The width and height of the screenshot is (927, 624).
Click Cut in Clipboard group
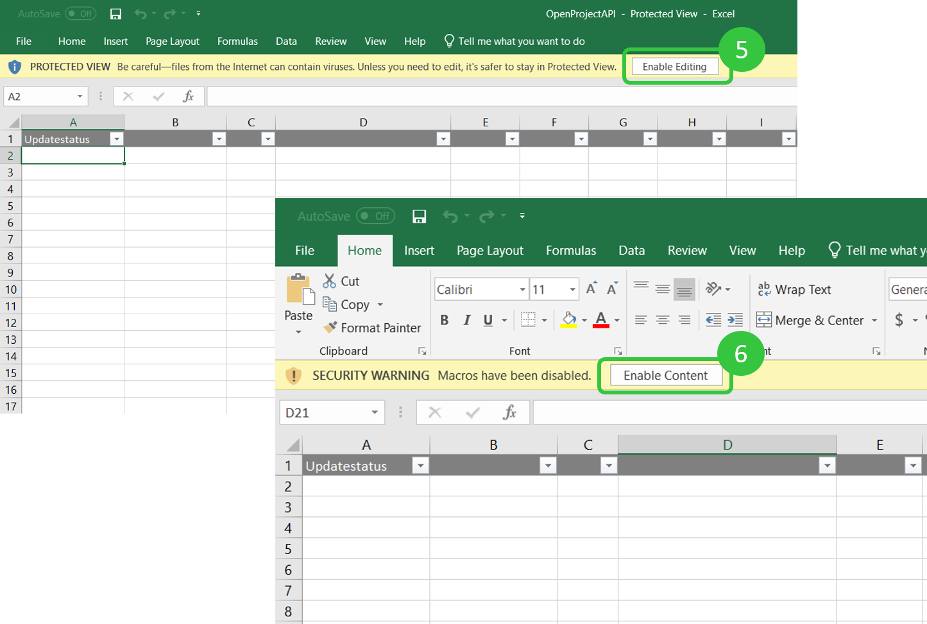(x=341, y=281)
